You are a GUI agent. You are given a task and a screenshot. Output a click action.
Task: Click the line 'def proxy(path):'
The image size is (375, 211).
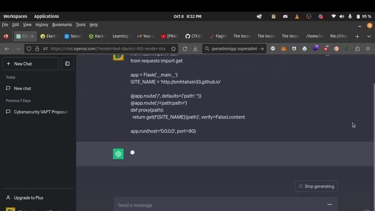point(147,110)
